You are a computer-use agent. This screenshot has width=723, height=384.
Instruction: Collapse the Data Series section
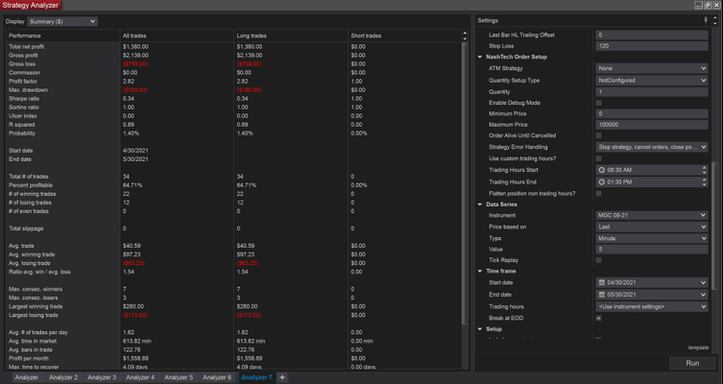482,204
